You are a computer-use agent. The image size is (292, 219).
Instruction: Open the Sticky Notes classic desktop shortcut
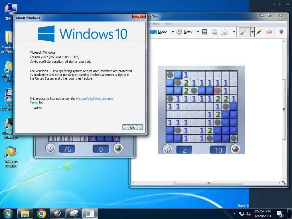(7, 71)
